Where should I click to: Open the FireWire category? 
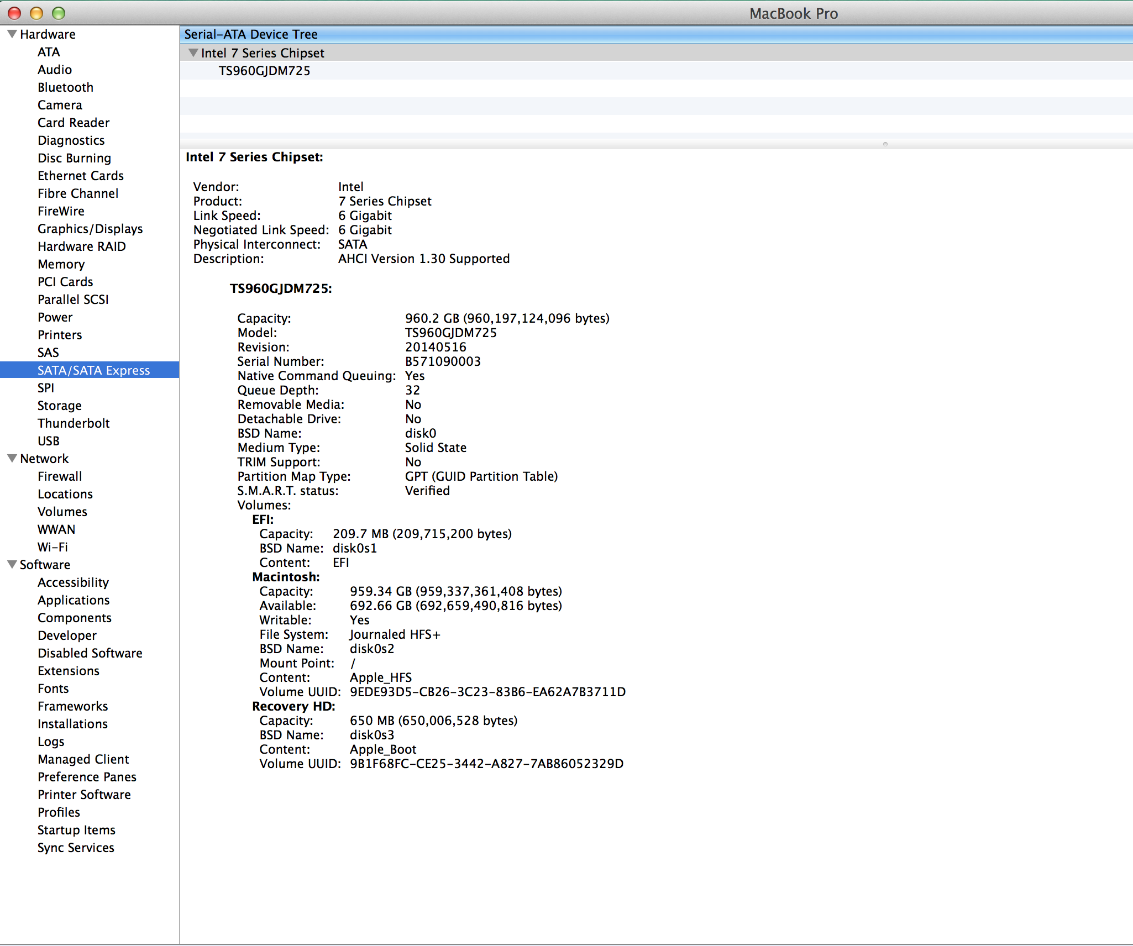tap(61, 211)
